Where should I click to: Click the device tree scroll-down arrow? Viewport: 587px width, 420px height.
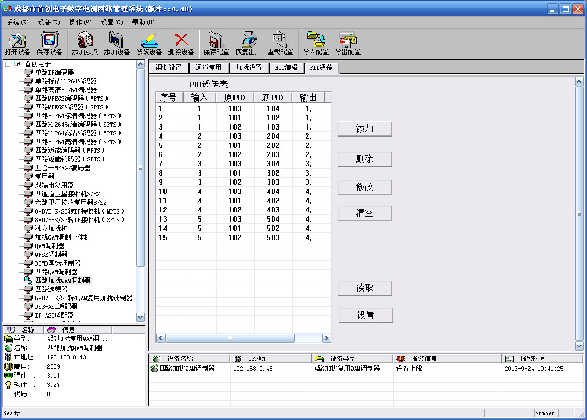pos(141,317)
